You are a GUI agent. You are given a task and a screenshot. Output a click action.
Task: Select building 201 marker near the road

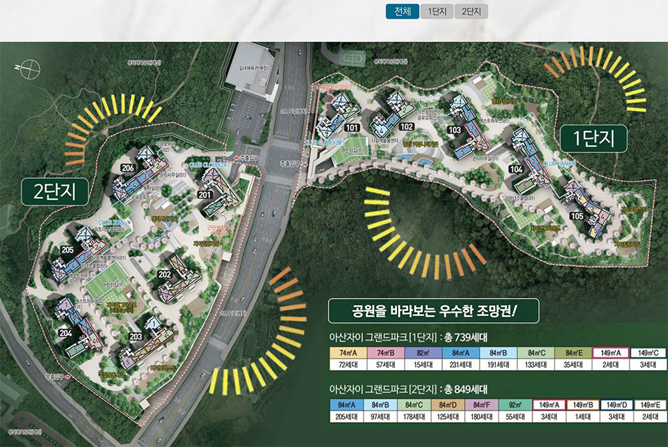[x=204, y=194]
